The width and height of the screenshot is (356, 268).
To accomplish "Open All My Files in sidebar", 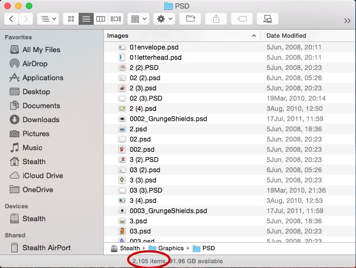I will (35, 50).
